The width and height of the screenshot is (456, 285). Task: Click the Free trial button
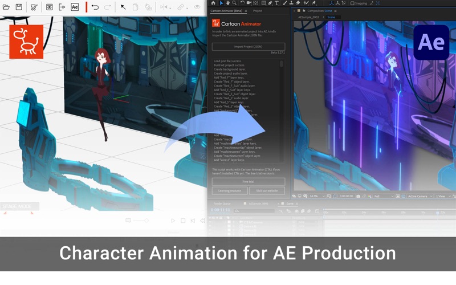(x=249, y=181)
